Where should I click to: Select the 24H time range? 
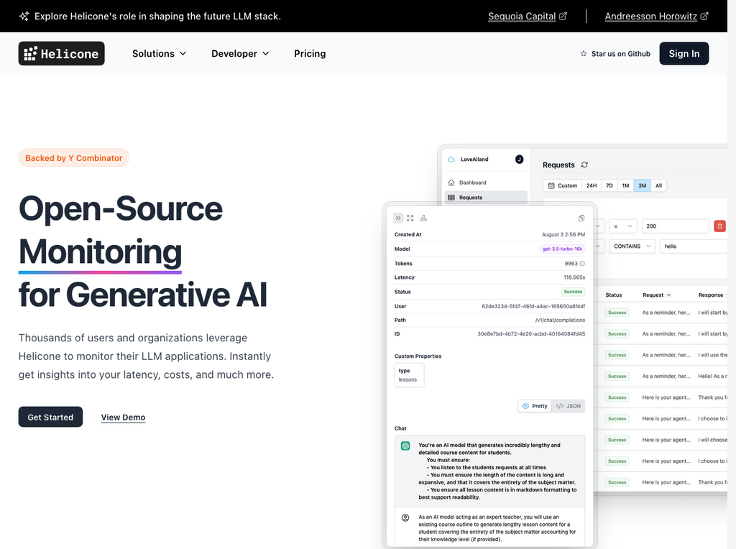point(592,186)
